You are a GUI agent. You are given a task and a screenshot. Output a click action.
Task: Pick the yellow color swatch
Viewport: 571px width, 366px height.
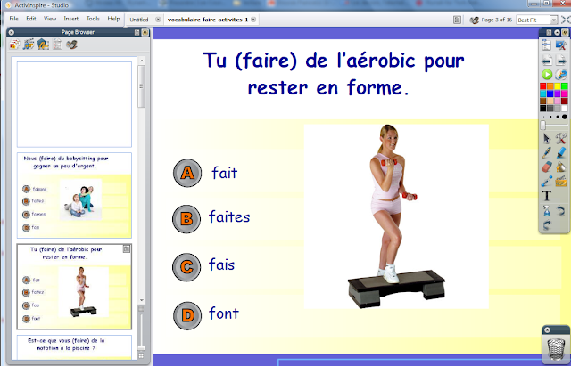click(x=557, y=86)
